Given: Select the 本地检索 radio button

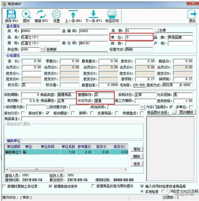Looking at the screenshot, I should coord(142,191).
